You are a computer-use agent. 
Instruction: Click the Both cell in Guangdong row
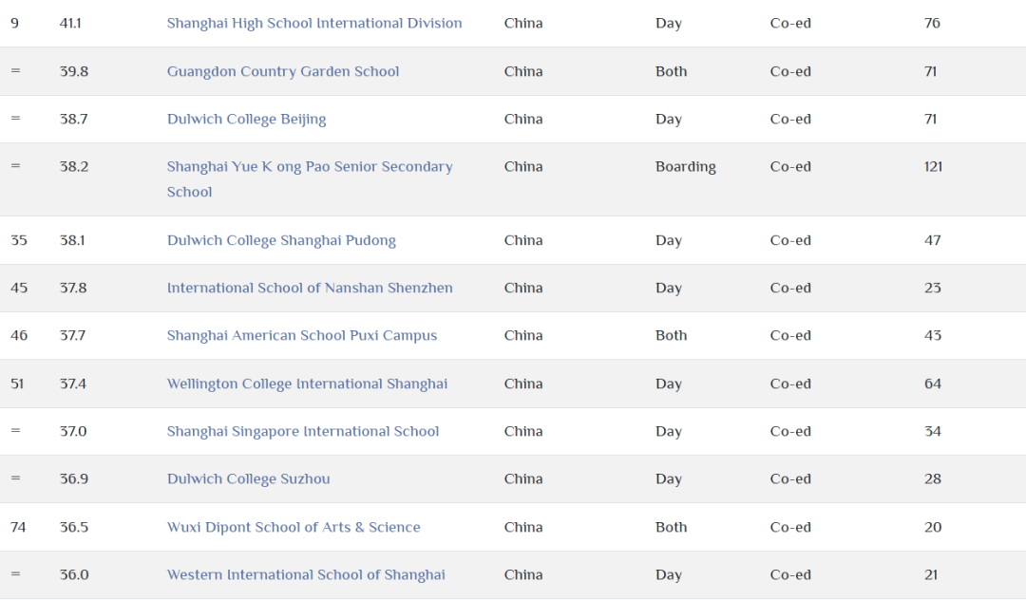(671, 71)
